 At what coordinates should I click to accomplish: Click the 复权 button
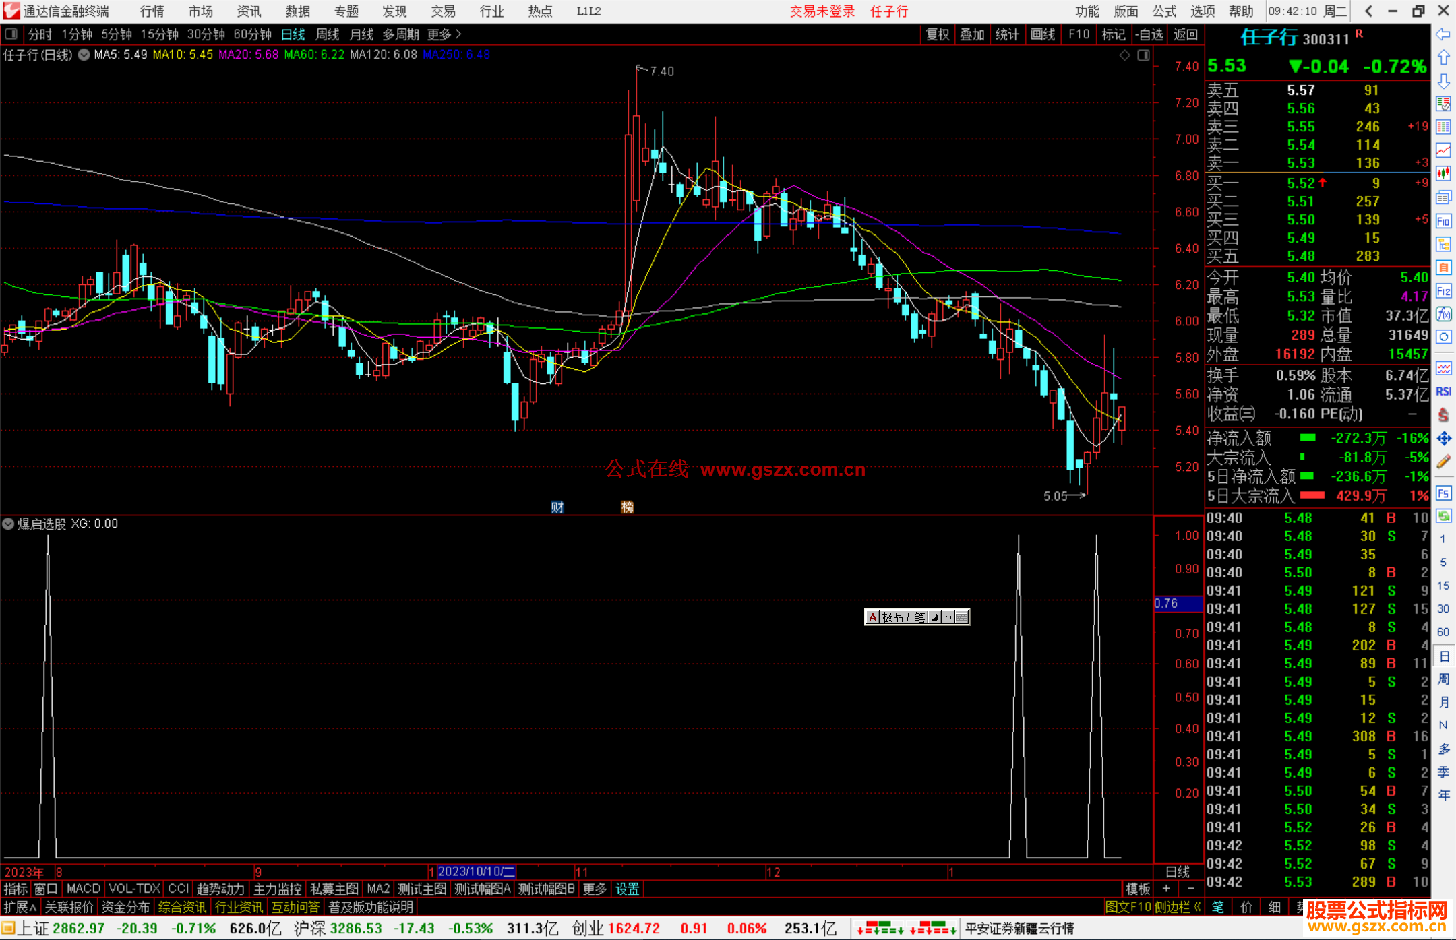[x=937, y=34]
